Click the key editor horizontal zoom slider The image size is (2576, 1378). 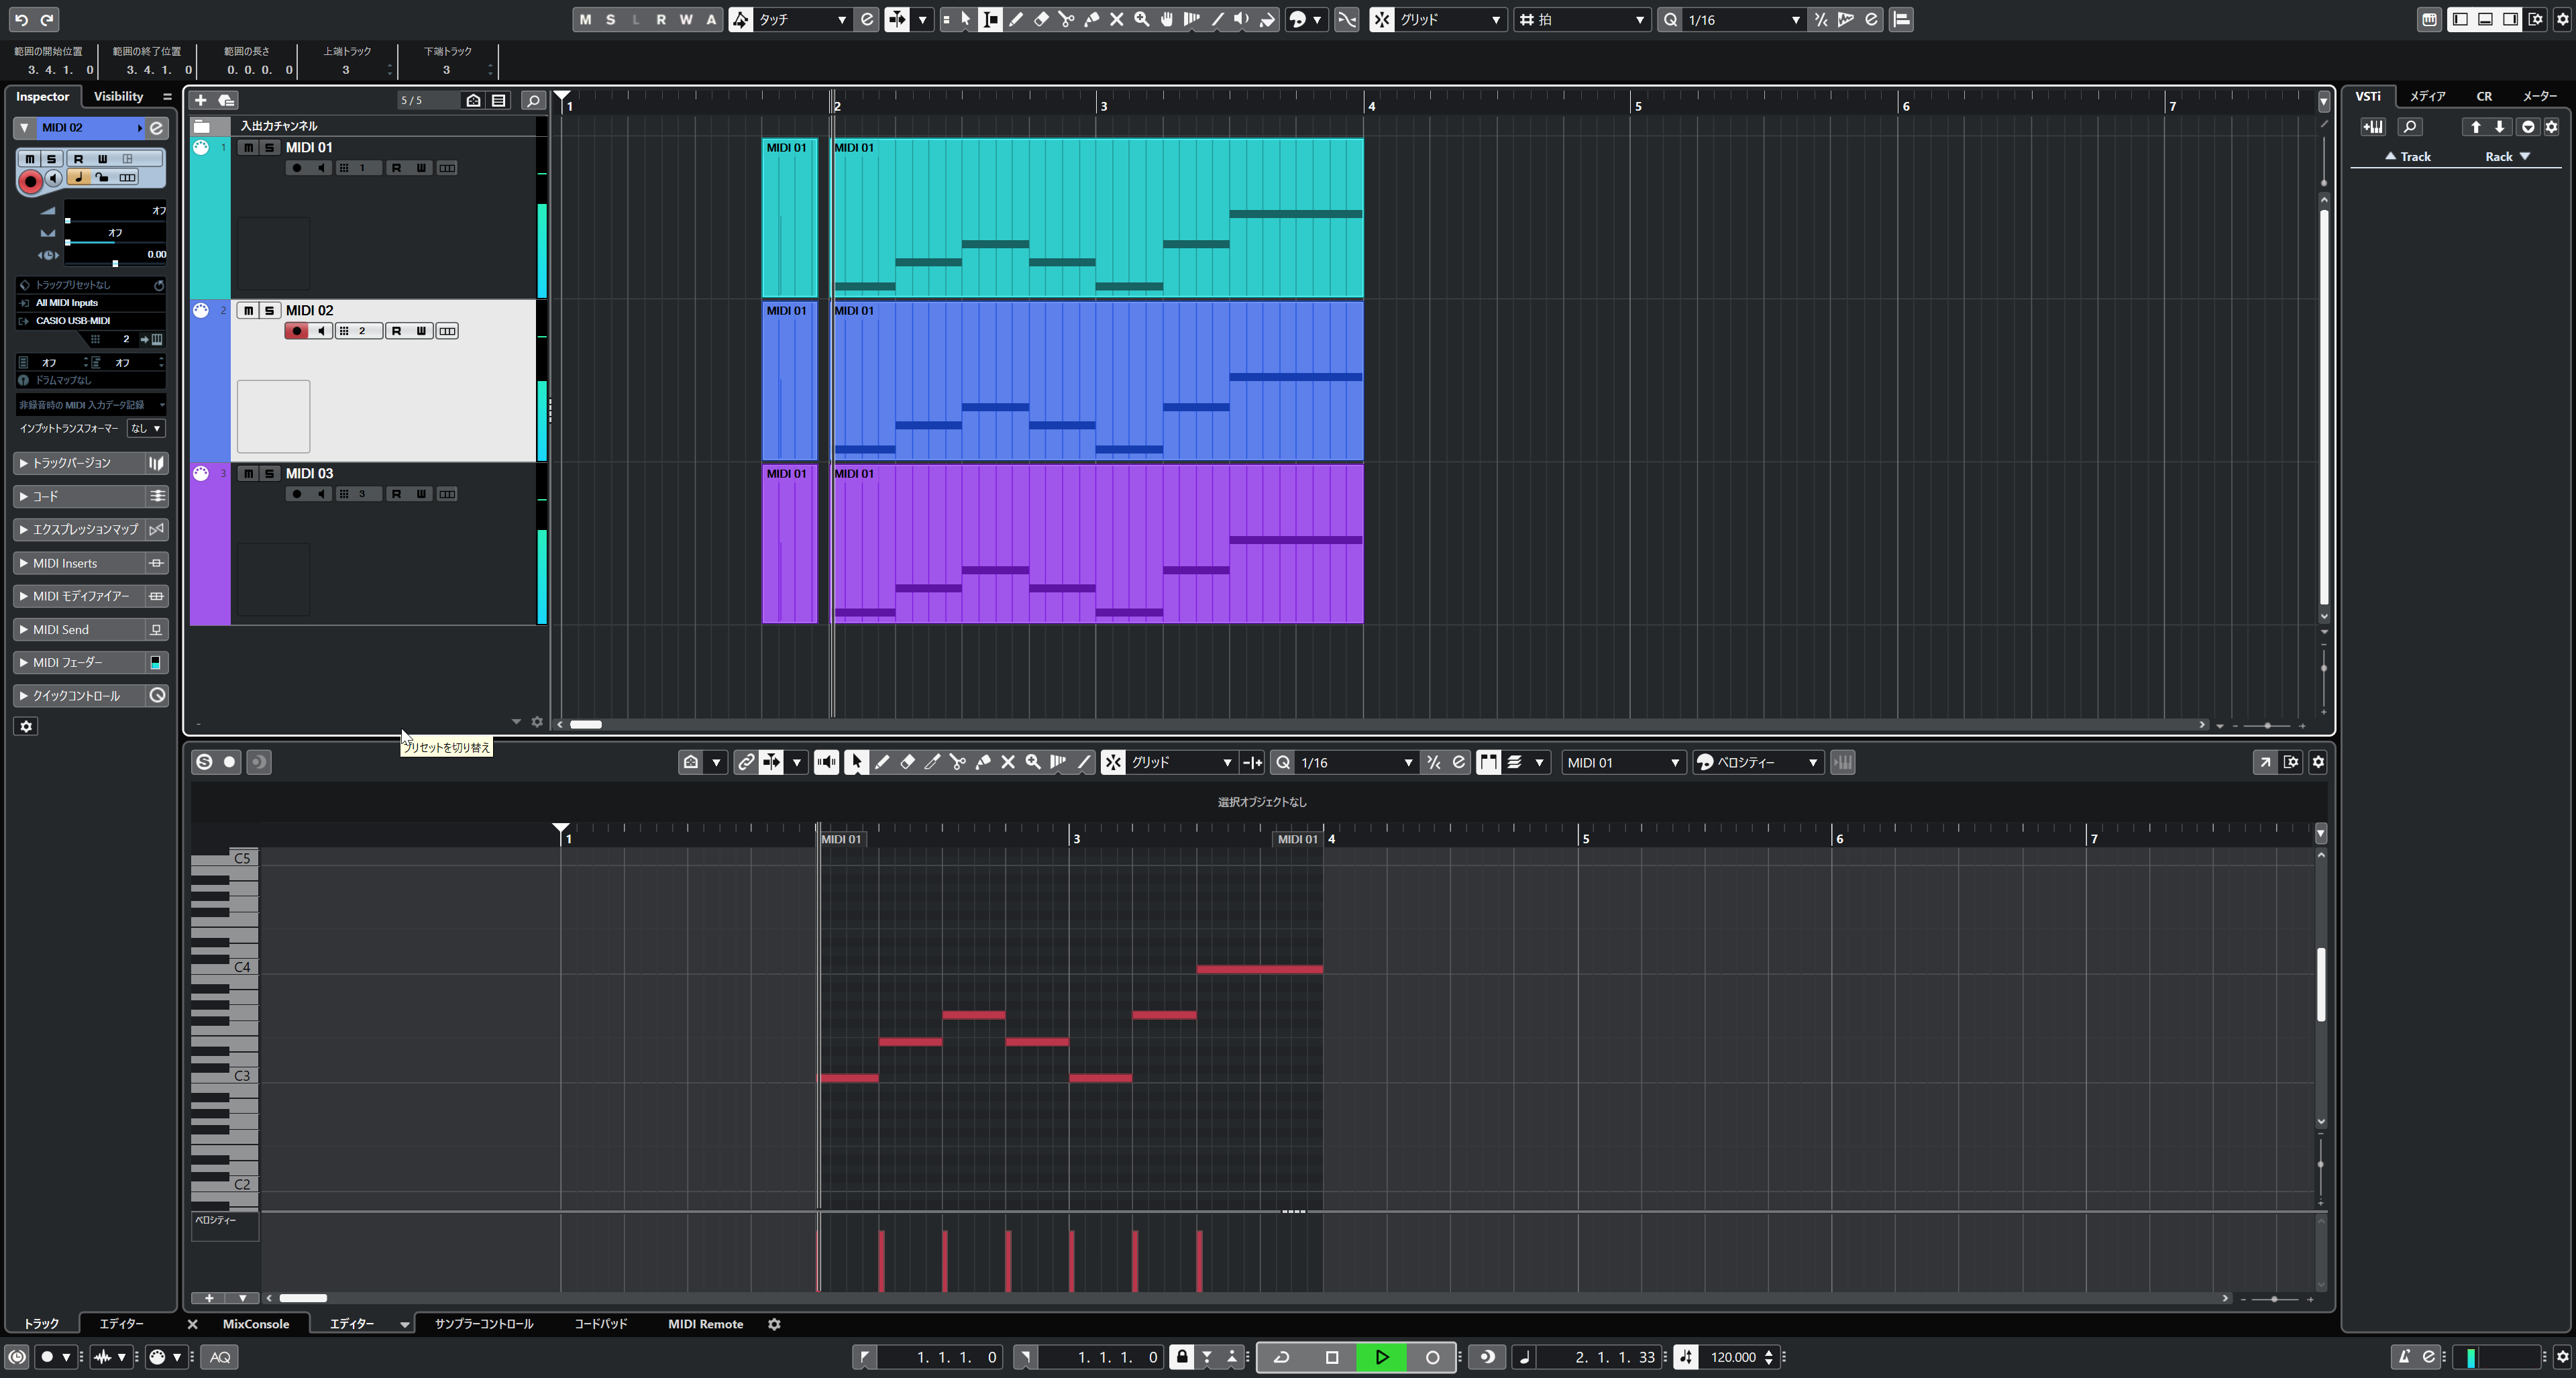2275,1299
